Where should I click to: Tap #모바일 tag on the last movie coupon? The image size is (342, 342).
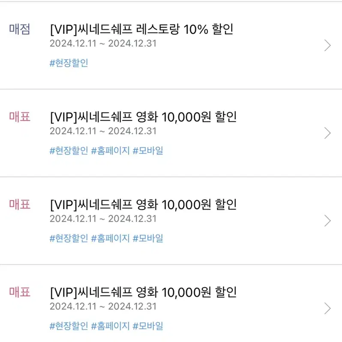coord(148,326)
